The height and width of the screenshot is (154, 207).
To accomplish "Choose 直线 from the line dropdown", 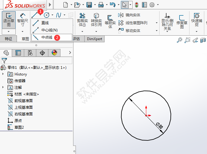I will click(x=52, y=23).
